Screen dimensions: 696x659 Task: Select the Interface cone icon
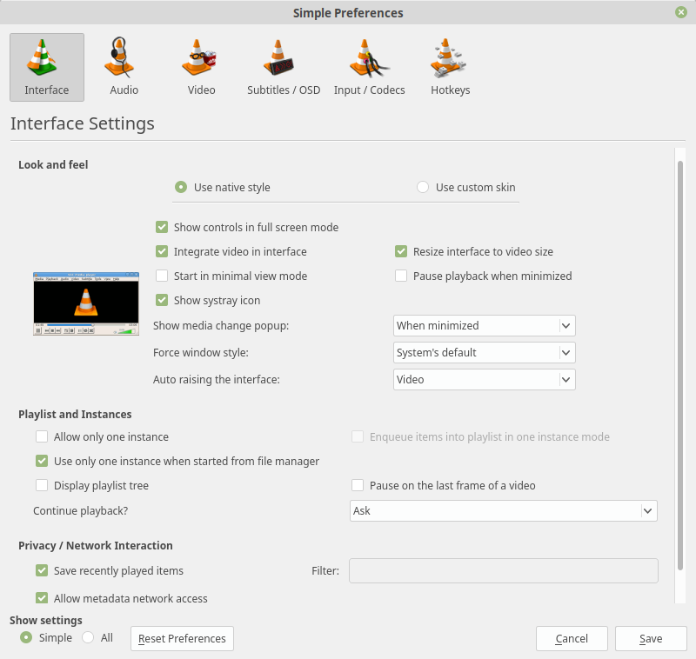coord(47,57)
